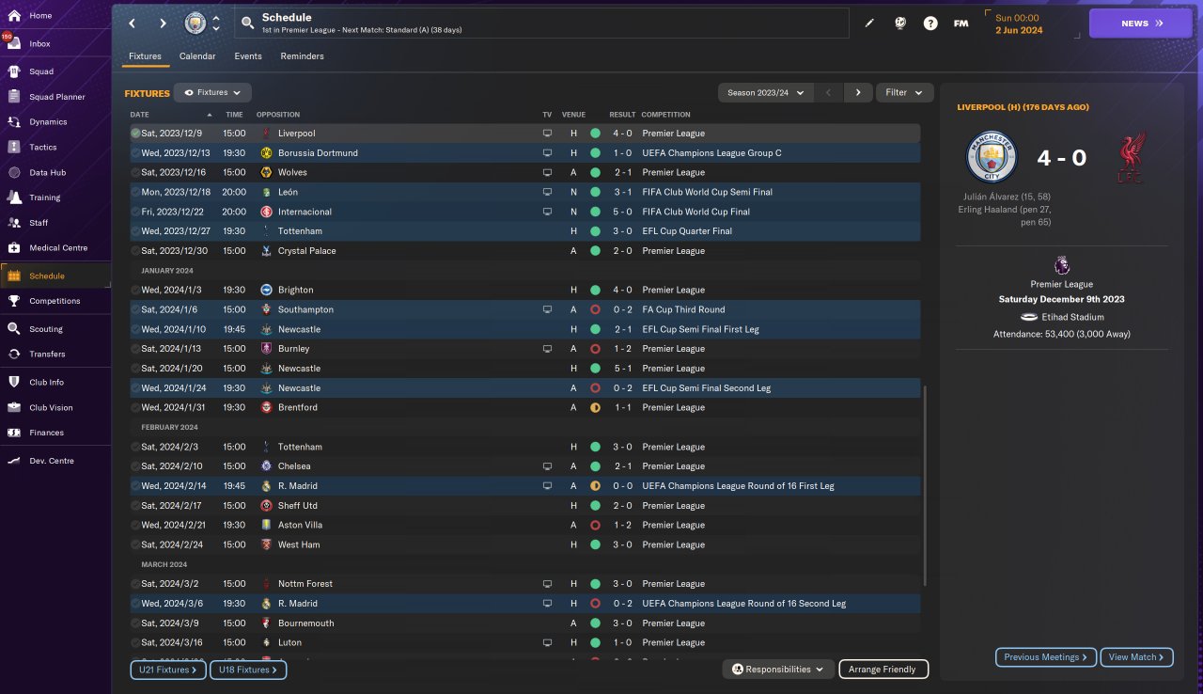Click the fixtures list vertical scrollbar
1203x694 pixels.
926,484
